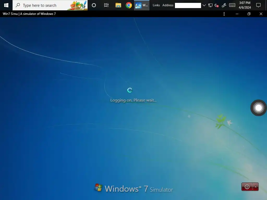Minimize the Win7 Simu window
This screenshot has height=200, width=267.
pyautogui.click(x=237, y=14)
